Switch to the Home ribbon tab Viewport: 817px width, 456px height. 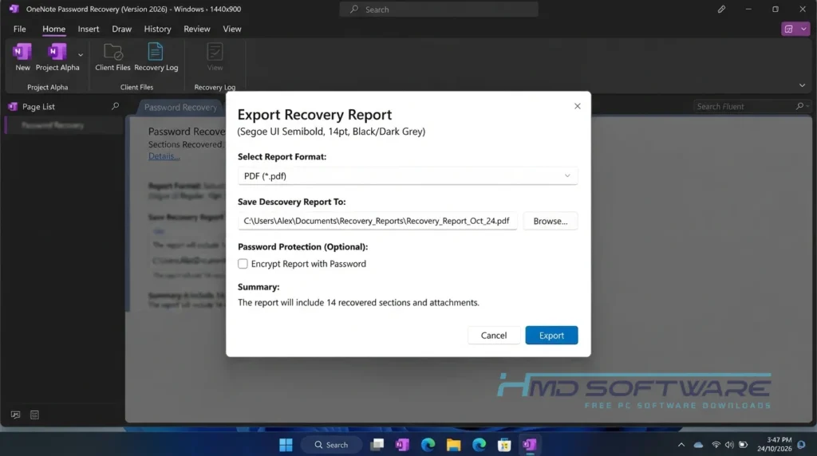click(x=53, y=29)
